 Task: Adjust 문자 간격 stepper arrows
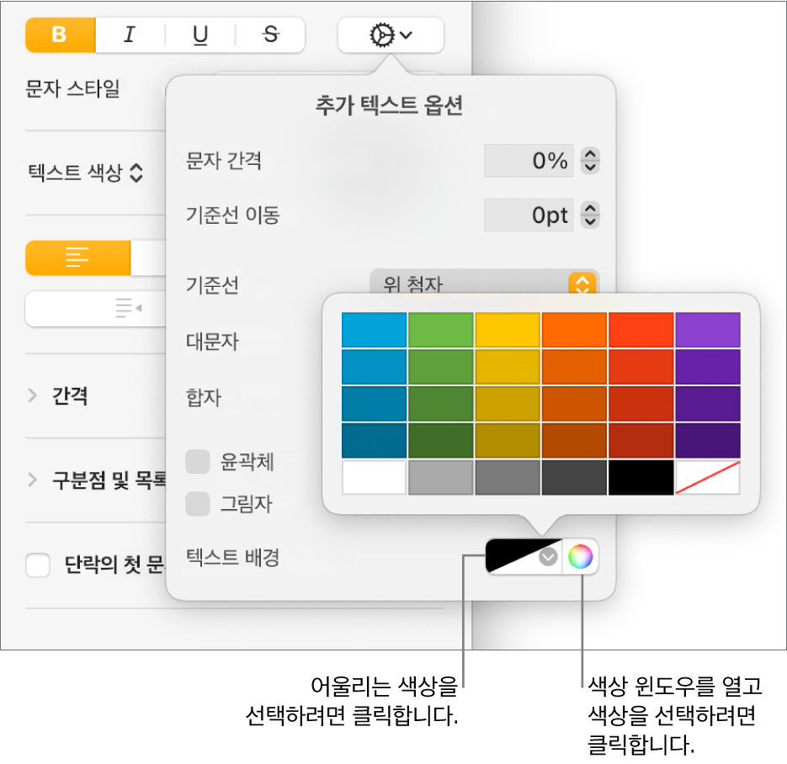[590, 161]
